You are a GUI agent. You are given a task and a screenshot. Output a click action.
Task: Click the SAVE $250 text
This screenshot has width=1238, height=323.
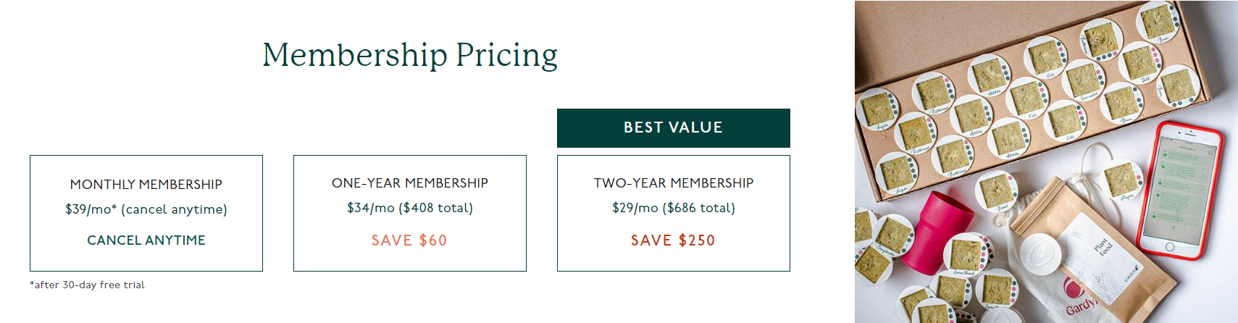click(673, 240)
